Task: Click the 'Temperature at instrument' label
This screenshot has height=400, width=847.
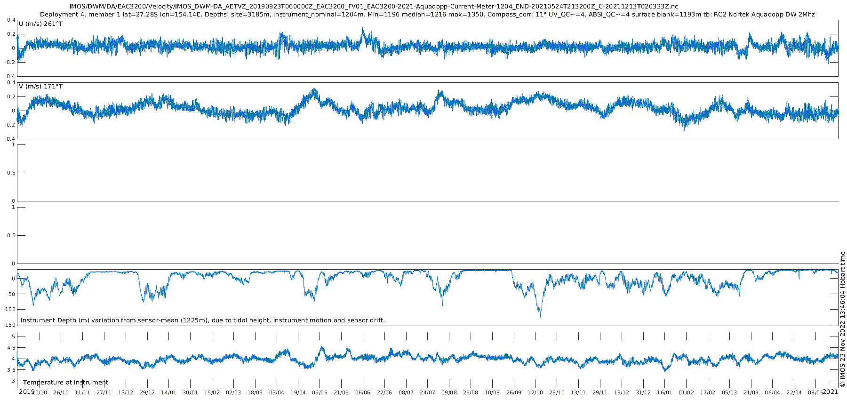Action: coord(65,383)
